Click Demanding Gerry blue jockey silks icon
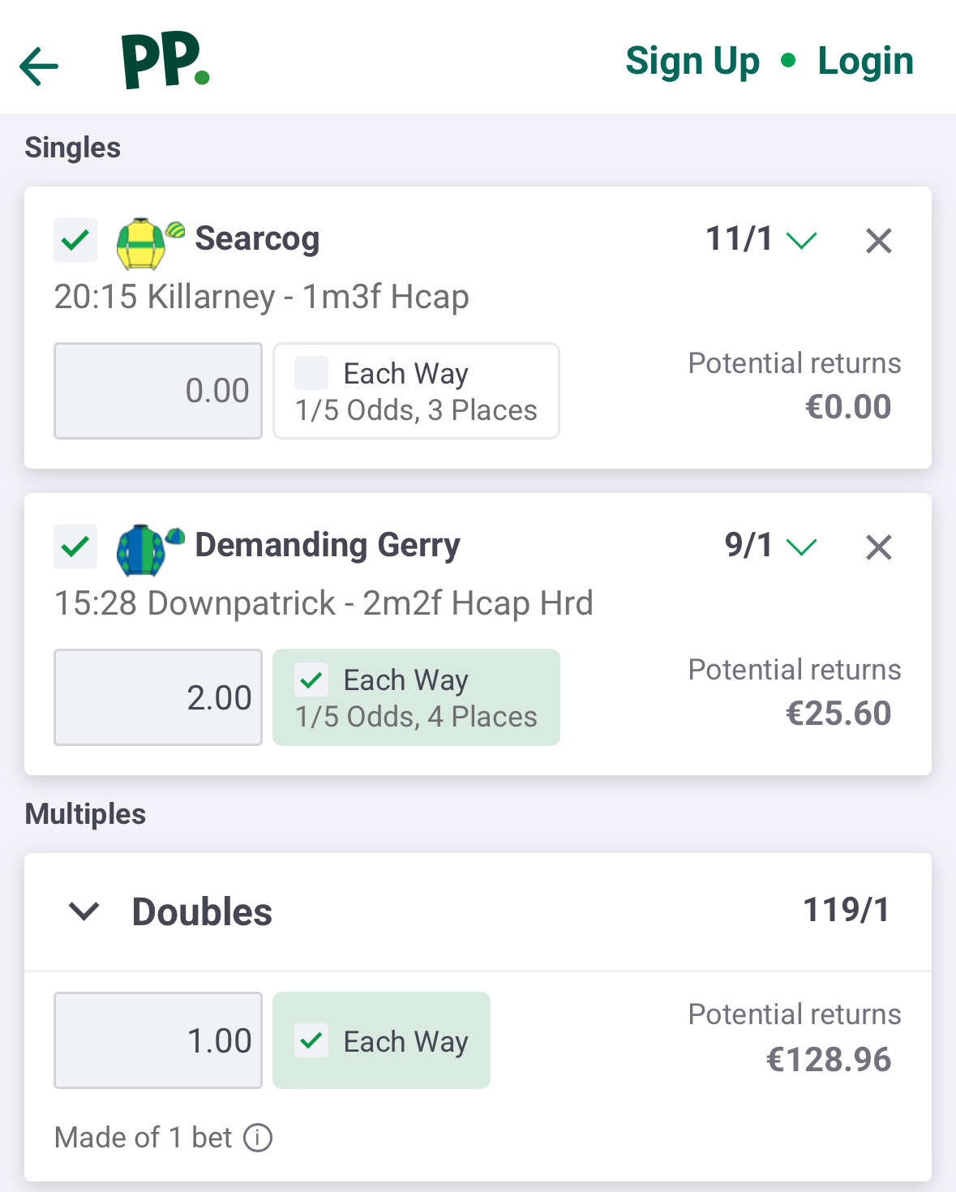Screen dimensions: 956x1192 coord(142,549)
